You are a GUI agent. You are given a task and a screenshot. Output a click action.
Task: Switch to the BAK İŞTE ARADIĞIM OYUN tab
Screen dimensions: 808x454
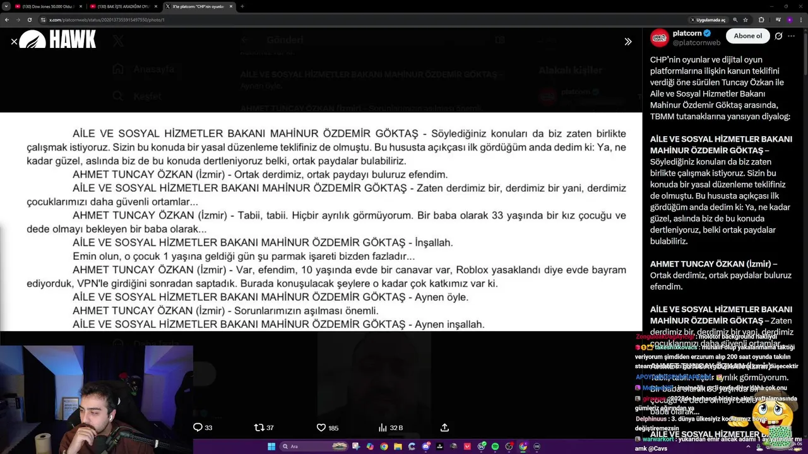pos(123,6)
